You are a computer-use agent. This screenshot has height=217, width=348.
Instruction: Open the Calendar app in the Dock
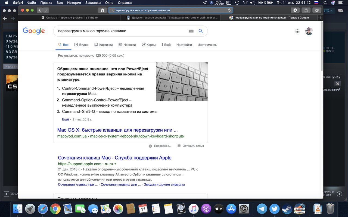[x=143, y=209]
